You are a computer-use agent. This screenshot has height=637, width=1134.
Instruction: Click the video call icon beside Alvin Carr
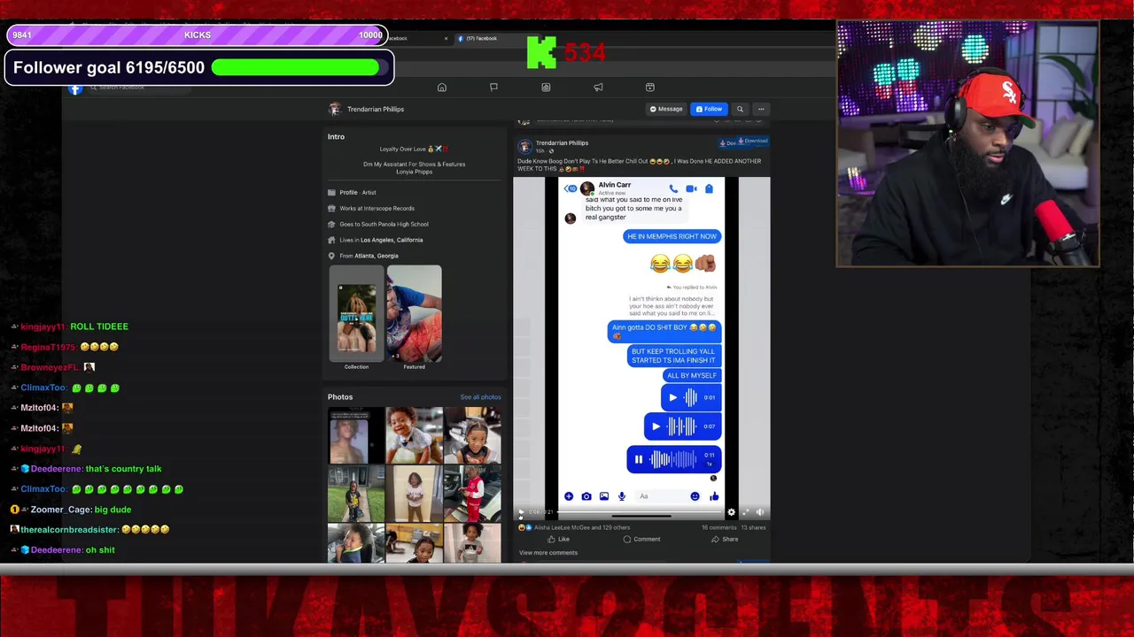691,188
